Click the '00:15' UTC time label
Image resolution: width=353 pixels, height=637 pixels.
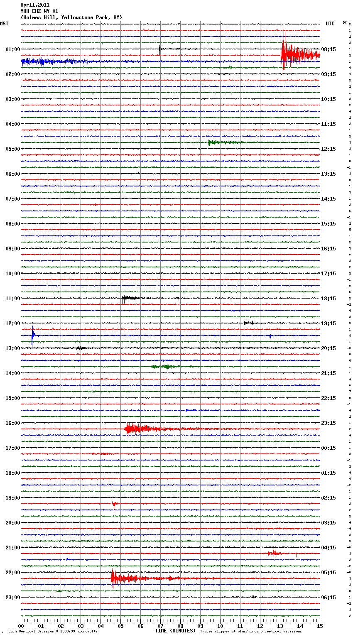328,448
